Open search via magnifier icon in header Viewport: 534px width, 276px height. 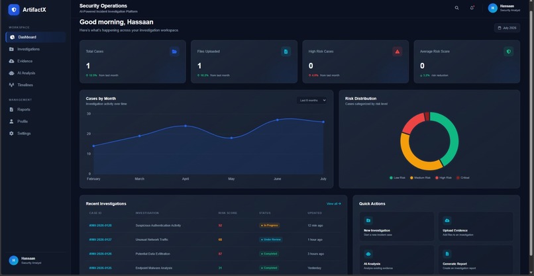pos(456,8)
